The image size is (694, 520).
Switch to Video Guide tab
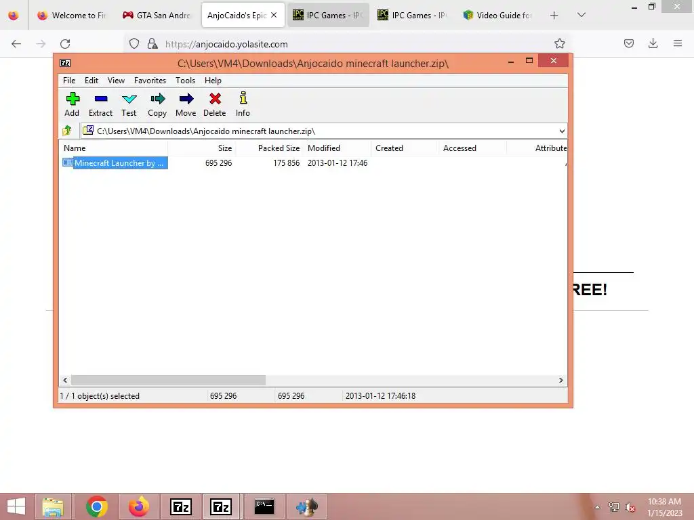pyautogui.click(x=497, y=16)
